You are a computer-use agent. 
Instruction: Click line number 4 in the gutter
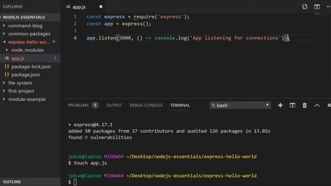(75, 38)
